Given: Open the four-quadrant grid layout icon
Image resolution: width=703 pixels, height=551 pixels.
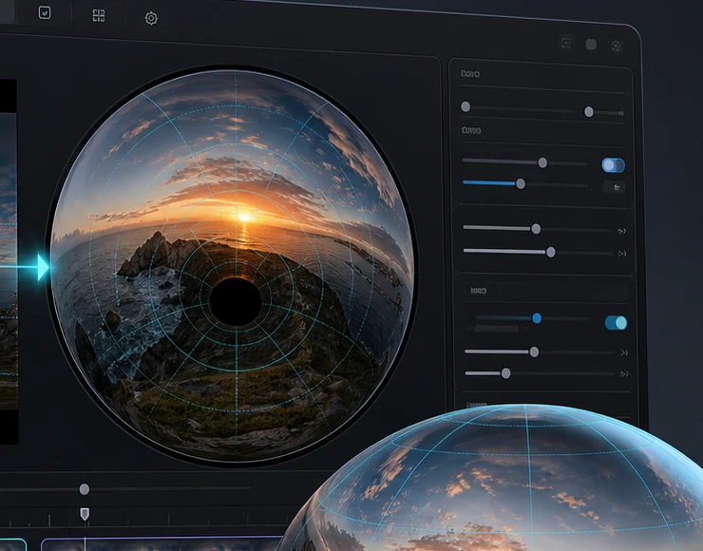Looking at the screenshot, I should pyautogui.click(x=99, y=16).
